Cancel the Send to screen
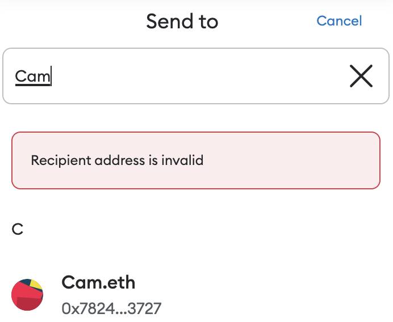 339,21
